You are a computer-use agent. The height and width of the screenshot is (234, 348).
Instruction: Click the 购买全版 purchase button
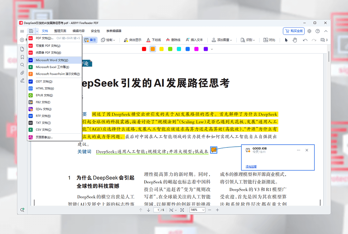click(293, 31)
